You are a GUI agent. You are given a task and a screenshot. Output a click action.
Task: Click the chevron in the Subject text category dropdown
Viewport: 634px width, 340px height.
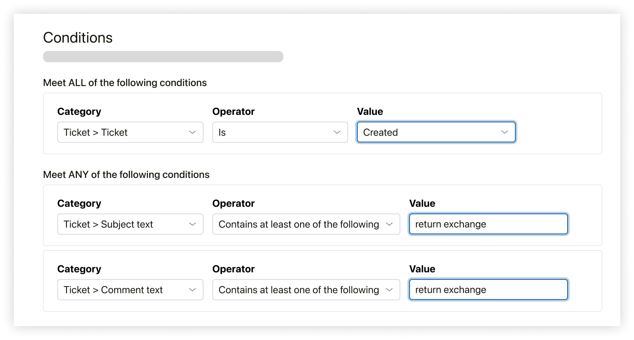pyautogui.click(x=192, y=224)
